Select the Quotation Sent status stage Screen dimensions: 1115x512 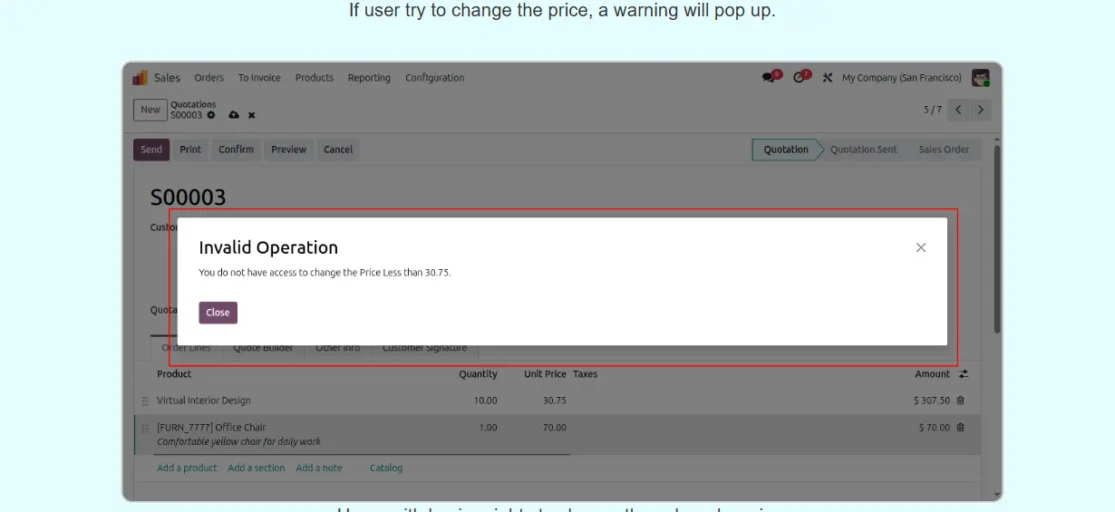coord(863,150)
